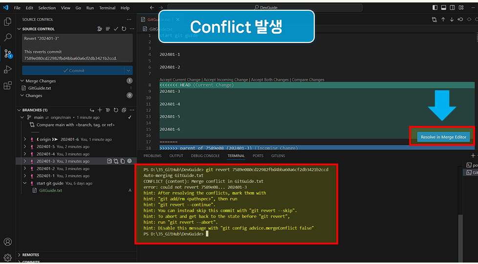Open Source Control section more actions menu
Viewport: 478px width, 264px height.
pyautogui.click(x=131, y=29)
